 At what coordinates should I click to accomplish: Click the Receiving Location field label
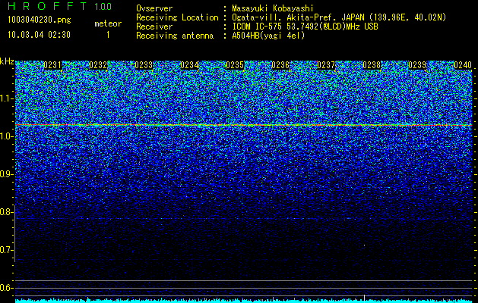point(177,17)
